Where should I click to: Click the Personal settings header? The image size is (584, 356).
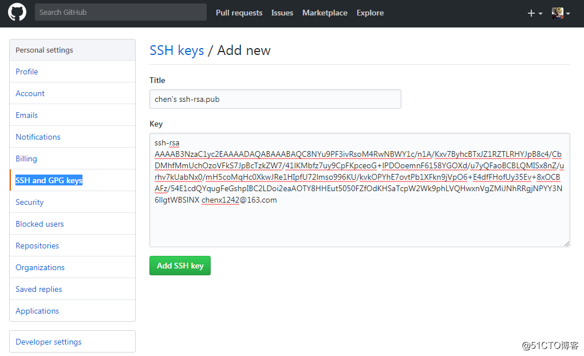coord(72,50)
